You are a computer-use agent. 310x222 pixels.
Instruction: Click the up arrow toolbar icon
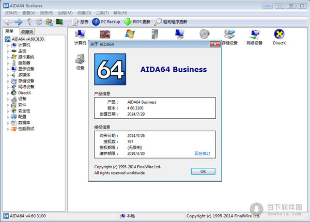coord(29,22)
